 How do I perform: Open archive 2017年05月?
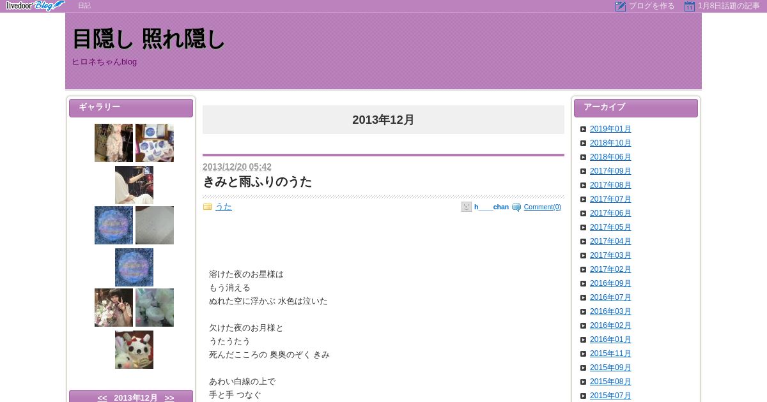point(610,227)
